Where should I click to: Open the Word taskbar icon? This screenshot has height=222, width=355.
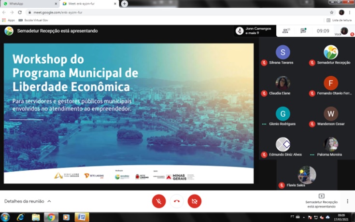(82, 217)
